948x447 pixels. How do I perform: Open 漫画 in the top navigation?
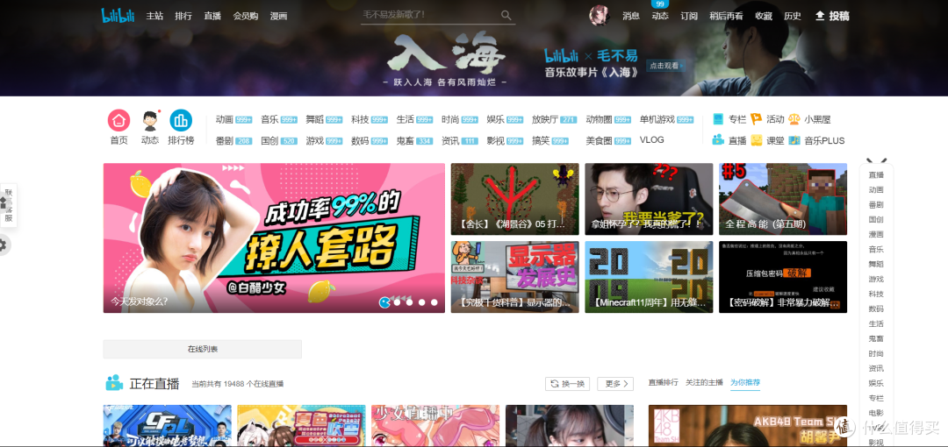279,16
